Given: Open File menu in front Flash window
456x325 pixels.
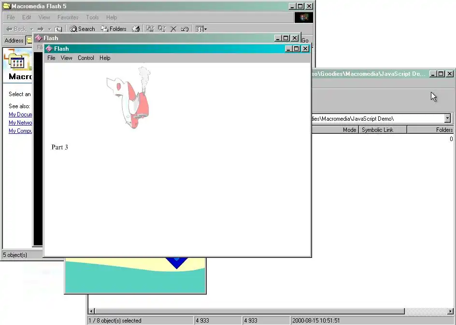Looking at the screenshot, I should coord(51,58).
